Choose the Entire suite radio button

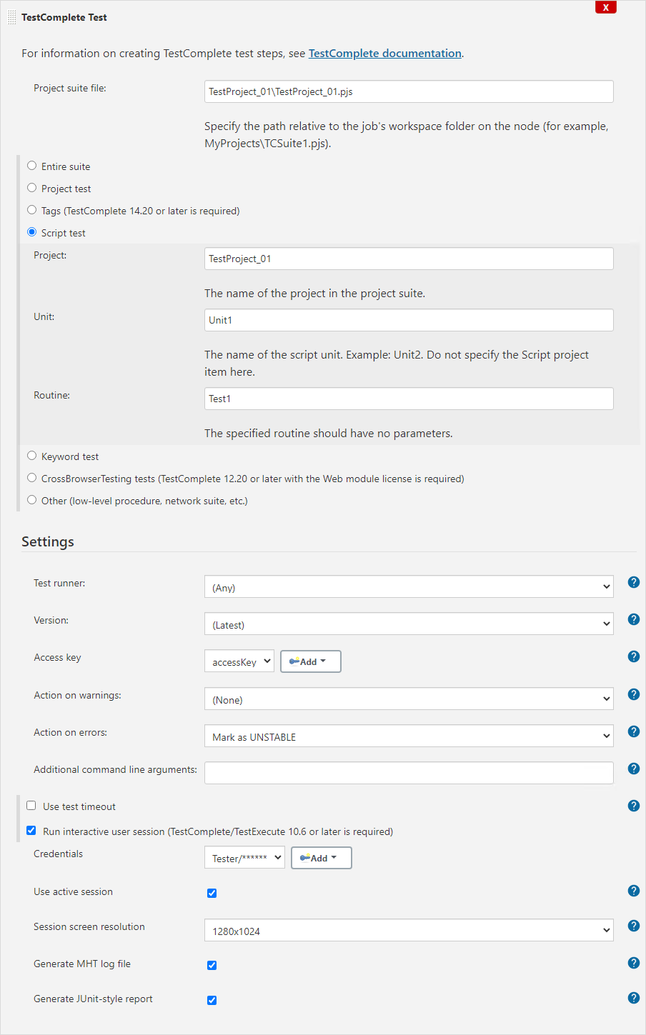[x=31, y=166]
